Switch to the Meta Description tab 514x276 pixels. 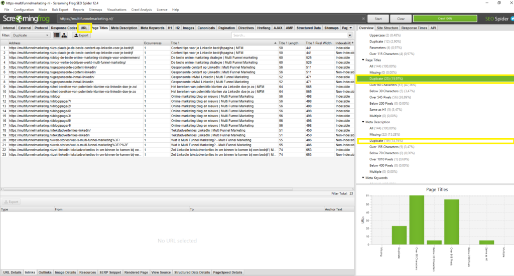point(124,28)
